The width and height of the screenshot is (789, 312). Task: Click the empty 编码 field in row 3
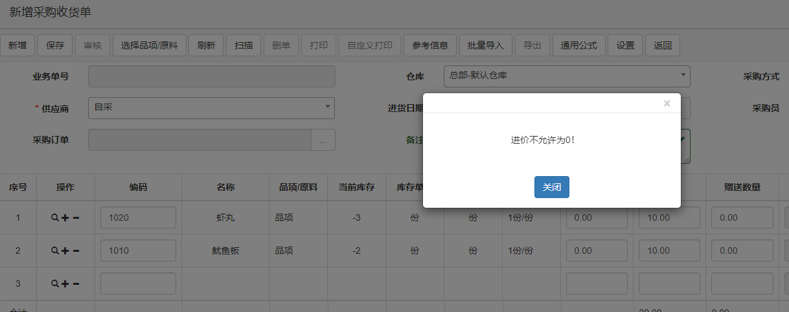coord(138,284)
